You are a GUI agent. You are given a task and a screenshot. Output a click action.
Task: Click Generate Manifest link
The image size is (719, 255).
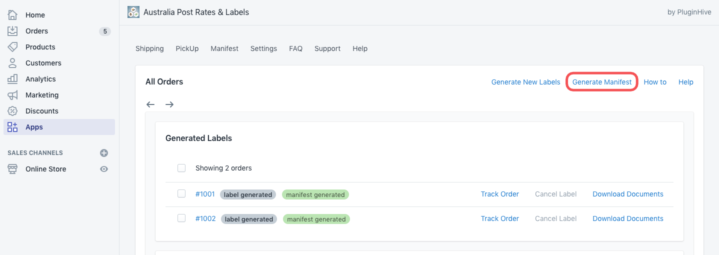pos(602,82)
